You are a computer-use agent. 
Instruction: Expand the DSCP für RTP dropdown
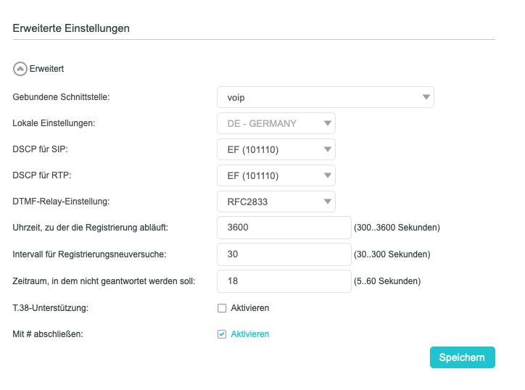pos(276,175)
